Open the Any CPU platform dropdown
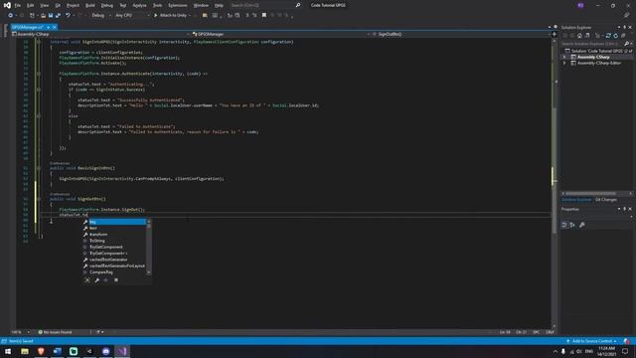636x358 pixels. [132, 16]
